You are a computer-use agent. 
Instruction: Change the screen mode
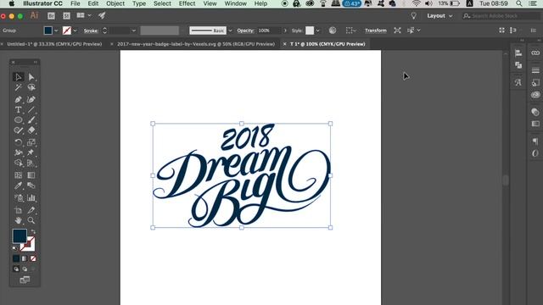coord(25,280)
